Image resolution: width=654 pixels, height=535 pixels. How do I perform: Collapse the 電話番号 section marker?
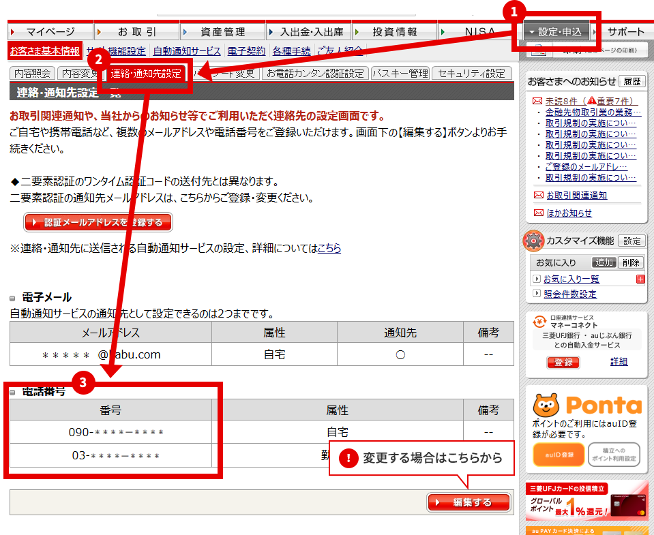(x=12, y=393)
